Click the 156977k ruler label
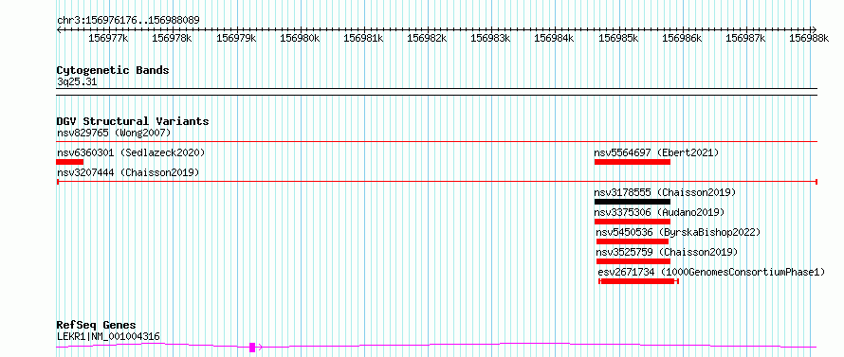The image size is (844, 357). pos(108,38)
